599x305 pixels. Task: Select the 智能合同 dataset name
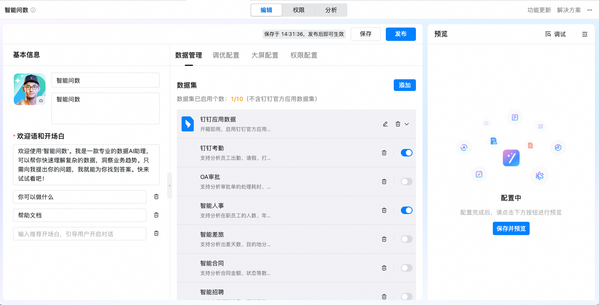(212, 263)
